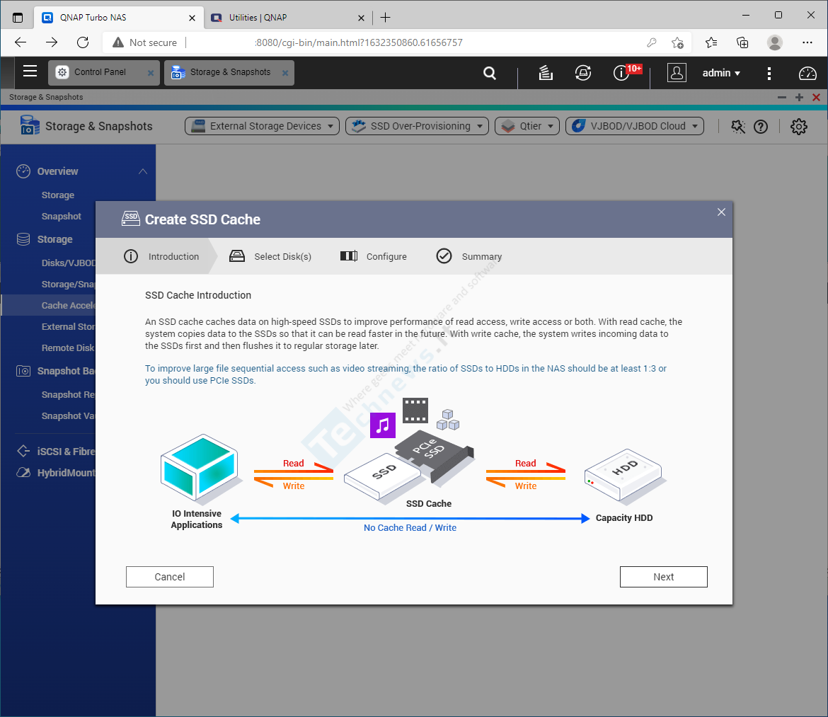828x717 pixels.
Task: Collapse the Overview sidebar section
Action: click(x=142, y=171)
